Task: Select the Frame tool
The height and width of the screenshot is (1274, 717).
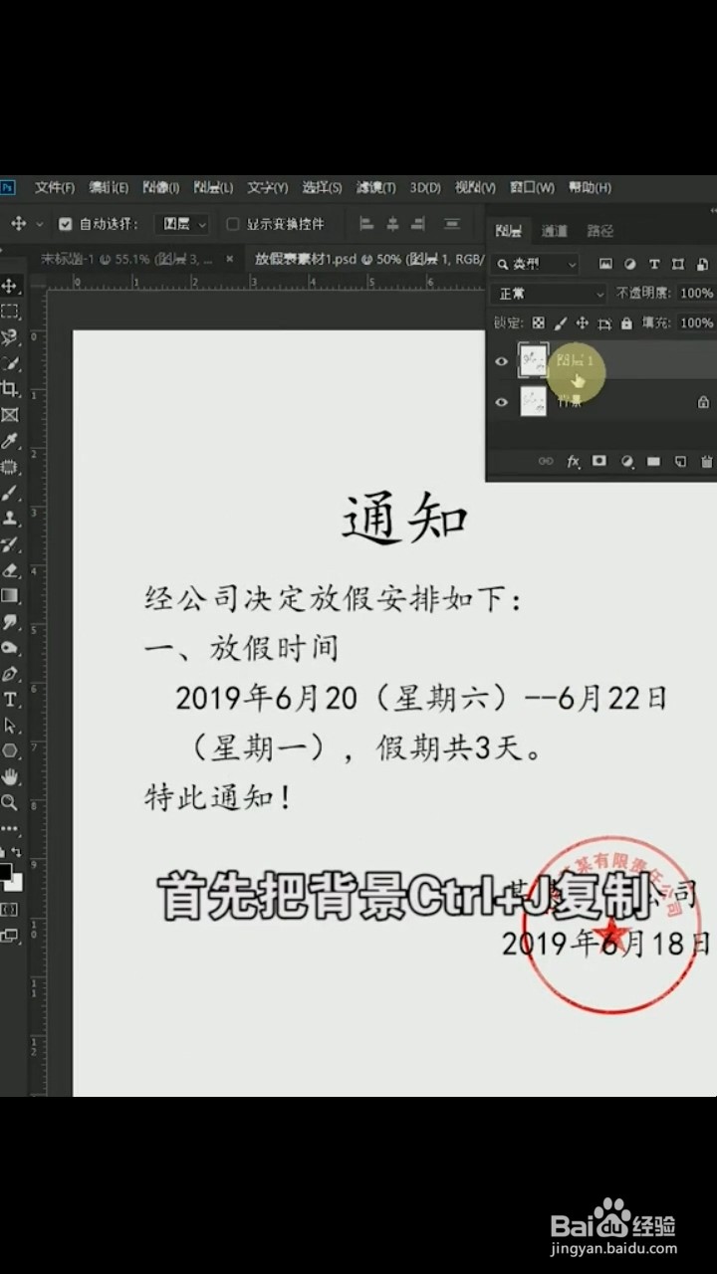Action: click(x=10, y=415)
